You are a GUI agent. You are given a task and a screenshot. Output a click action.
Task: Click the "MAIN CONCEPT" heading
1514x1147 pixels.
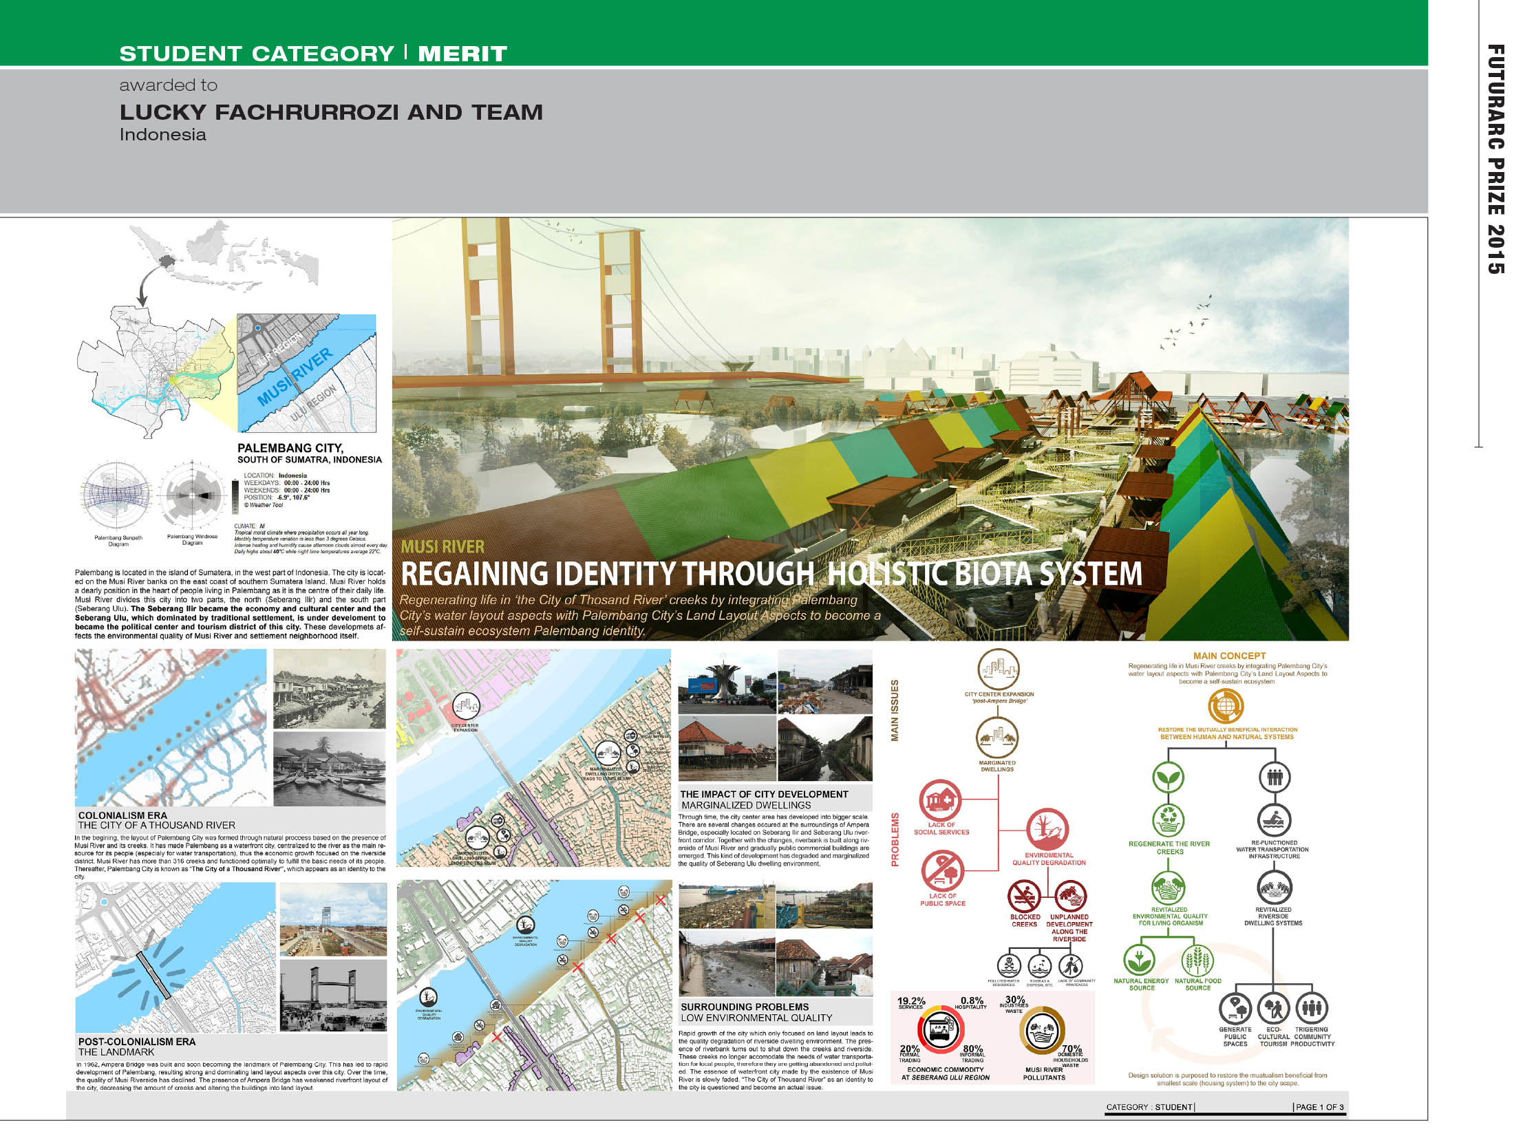[1229, 656]
